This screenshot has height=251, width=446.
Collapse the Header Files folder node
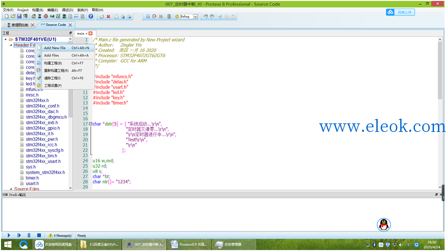tap(11, 45)
